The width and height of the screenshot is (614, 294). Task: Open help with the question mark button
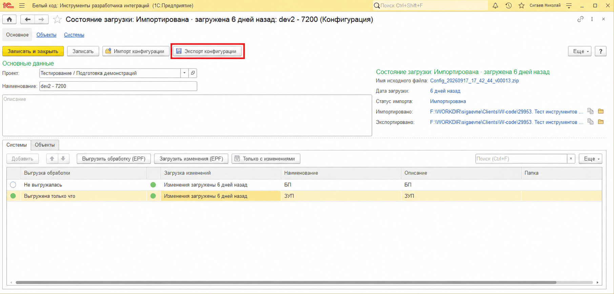pos(600,51)
